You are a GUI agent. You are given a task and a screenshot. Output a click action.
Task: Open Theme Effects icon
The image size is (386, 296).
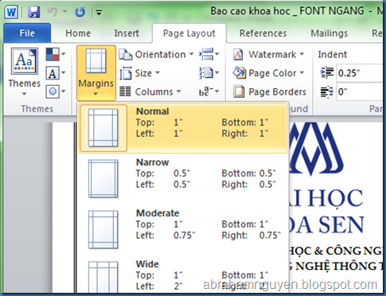click(x=56, y=92)
